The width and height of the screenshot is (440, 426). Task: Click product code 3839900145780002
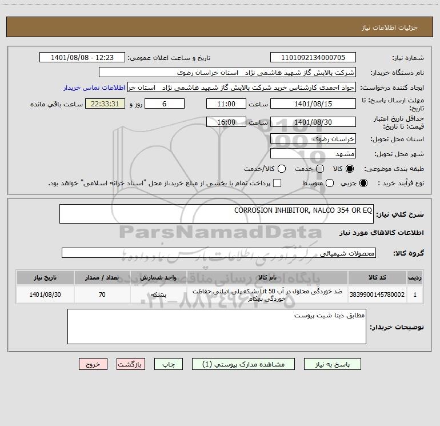(x=377, y=294)
